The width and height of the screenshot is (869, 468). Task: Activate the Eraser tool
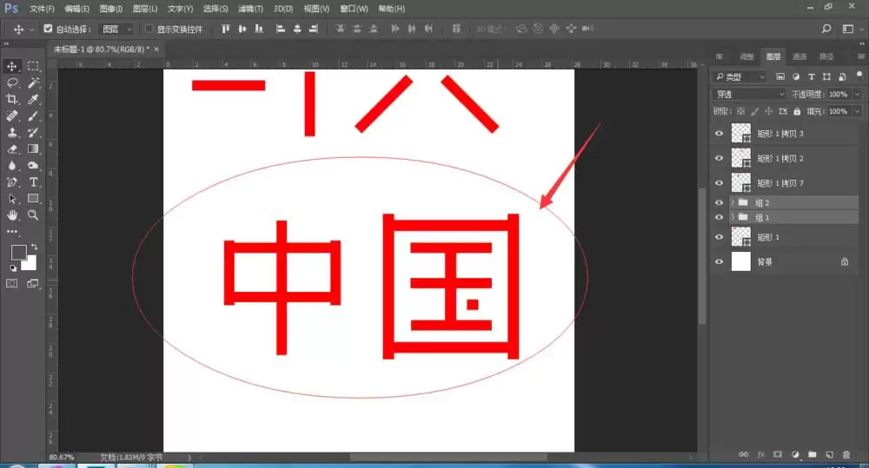point(11,149)
